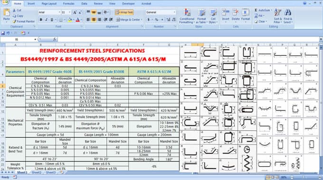Switch to the Page Layout tab

pos(49,3)
